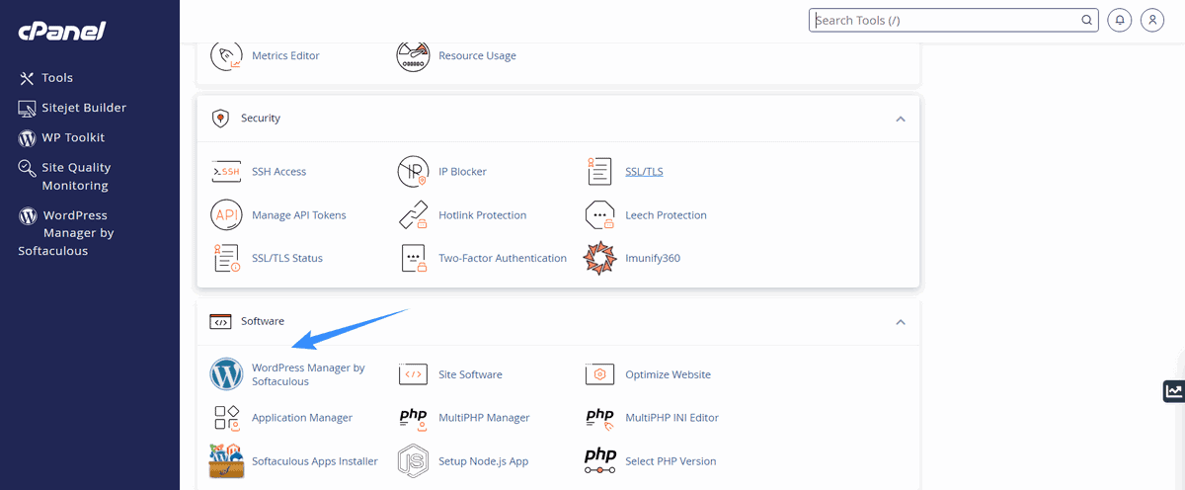Open Sitejet Builder icon in sidebar
Screen dimensions: 1185x490
click(28, 108)
